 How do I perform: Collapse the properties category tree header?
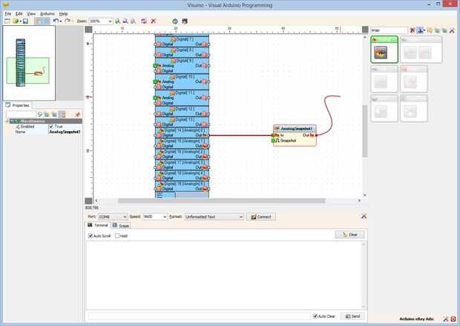click(x=7, y=121)
